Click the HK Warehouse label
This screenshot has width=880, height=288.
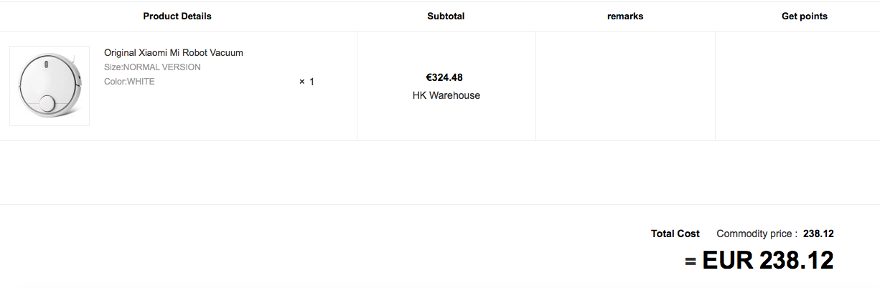pos(446,95)
